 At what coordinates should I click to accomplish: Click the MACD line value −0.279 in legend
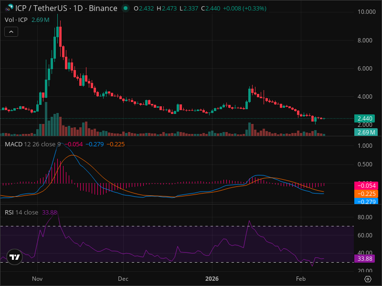(95, 144)
